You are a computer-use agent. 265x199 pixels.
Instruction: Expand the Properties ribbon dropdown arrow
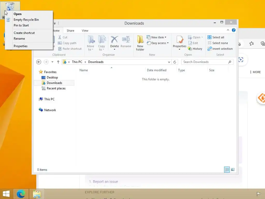click(180, 49)
